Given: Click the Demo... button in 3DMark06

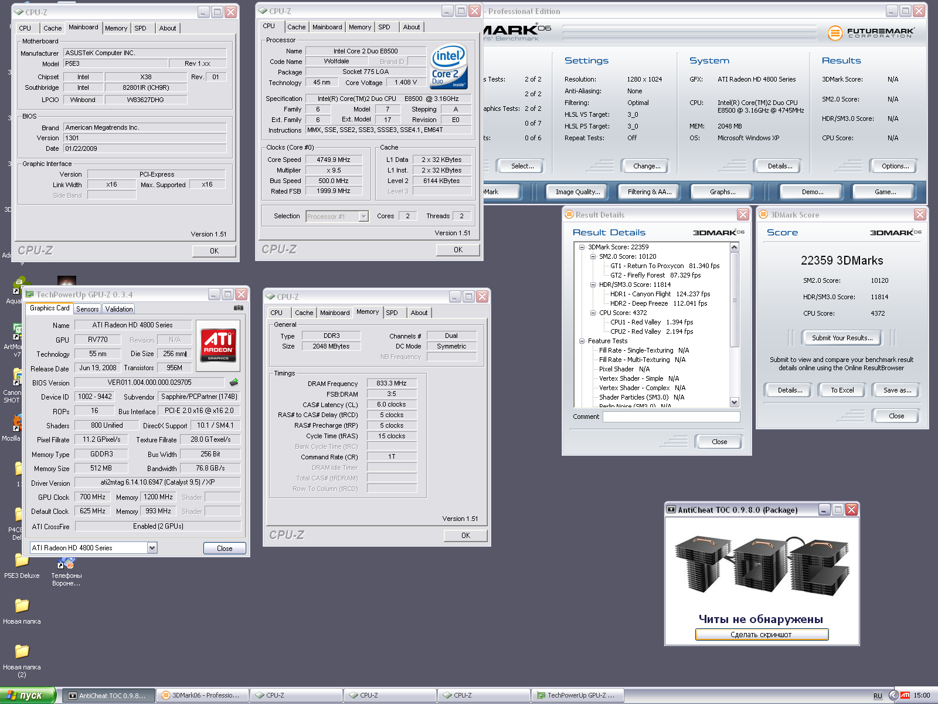Looking at the screenshot, I should (813, 192).
